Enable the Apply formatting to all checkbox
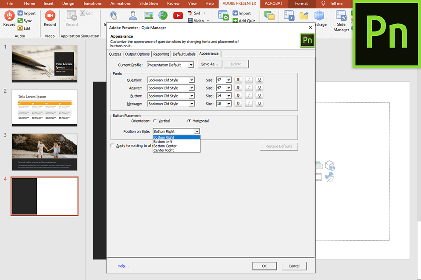 [113, 146]
